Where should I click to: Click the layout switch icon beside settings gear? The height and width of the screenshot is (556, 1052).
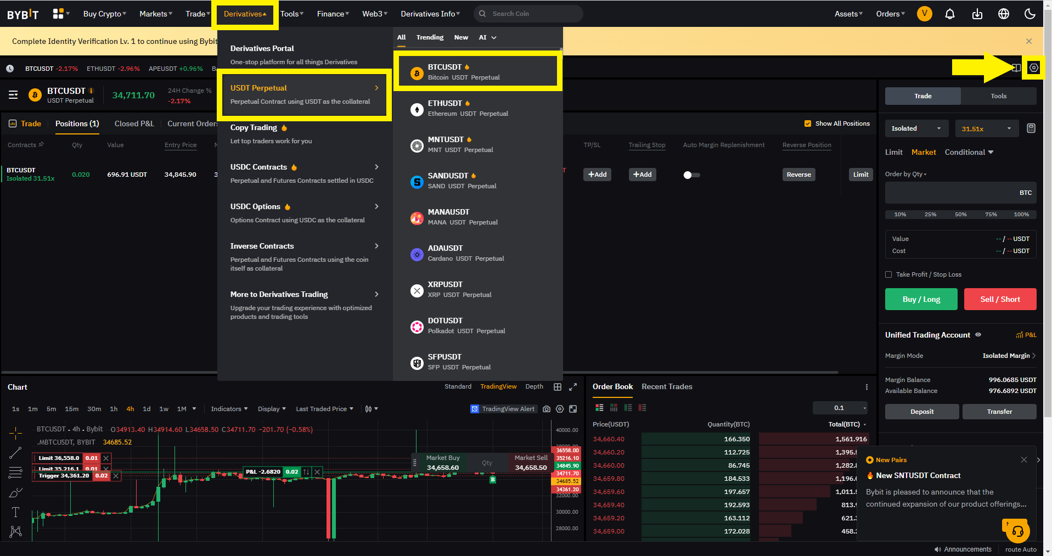1016,68
